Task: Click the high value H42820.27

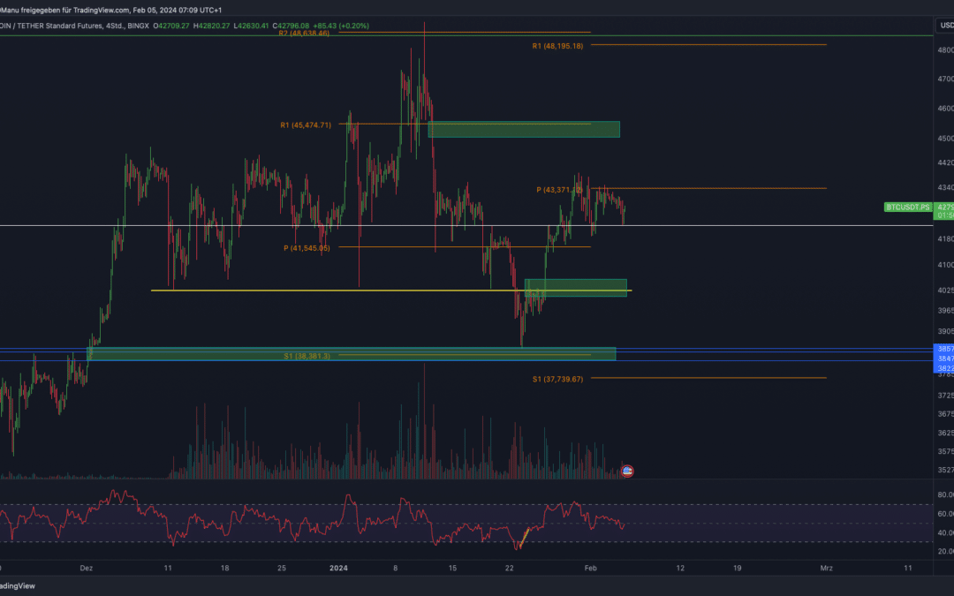Action: tap(212, 26)
